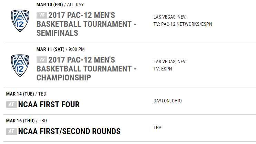
Task: Click the VS badge before Semifinals title
Action: click(42, 15)
